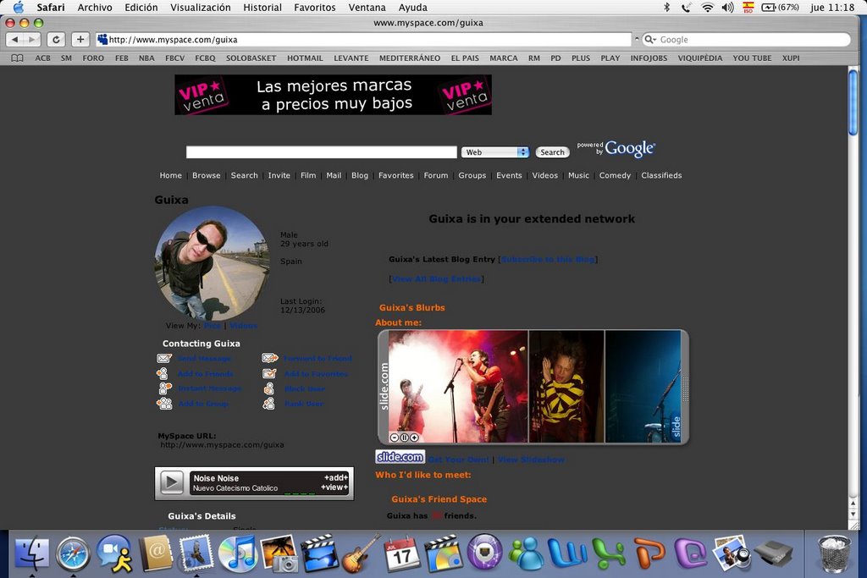Open Safari compass icon in the Dock

(73, 553)
